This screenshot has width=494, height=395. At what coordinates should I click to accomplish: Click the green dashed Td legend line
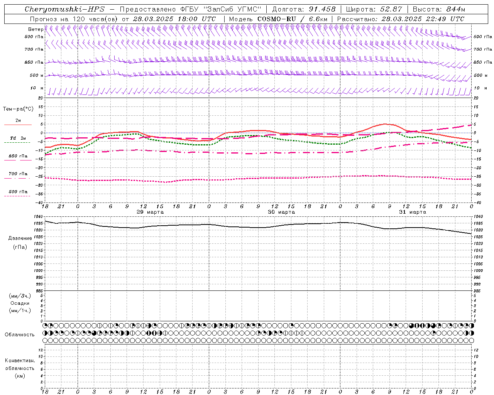point(17,143)
